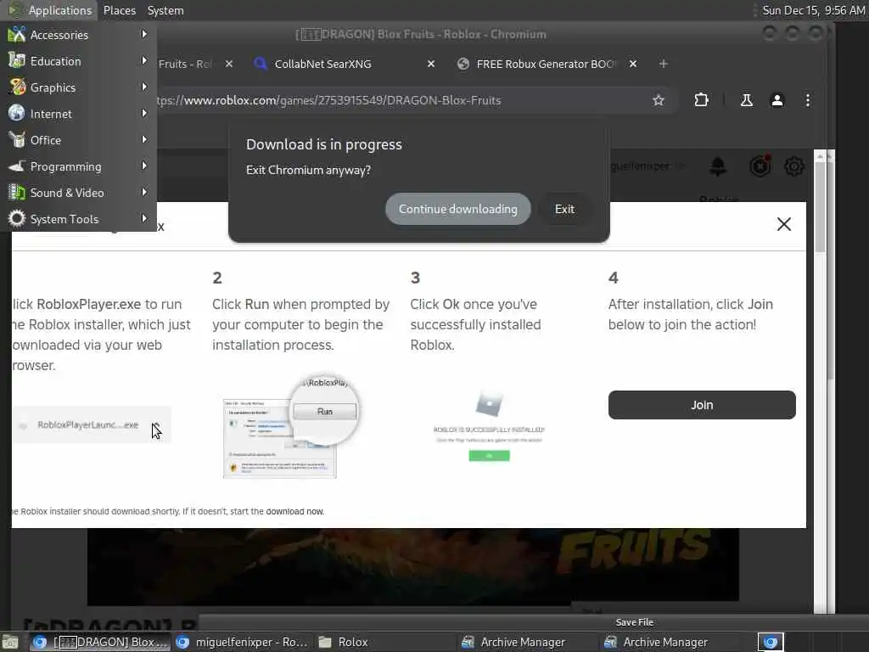Click the Education category icon

(x=17, y=60)
